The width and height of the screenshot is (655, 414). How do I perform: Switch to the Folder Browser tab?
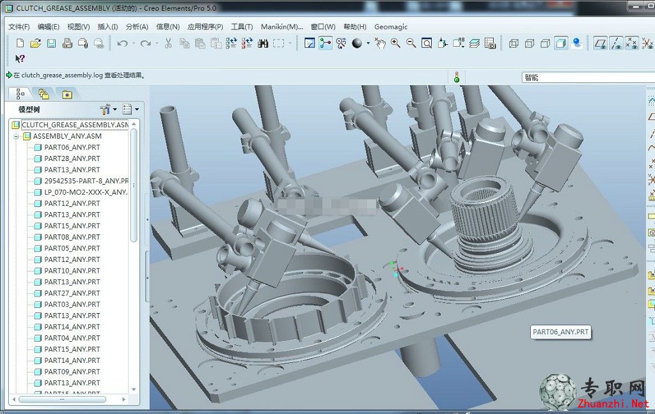43,95
